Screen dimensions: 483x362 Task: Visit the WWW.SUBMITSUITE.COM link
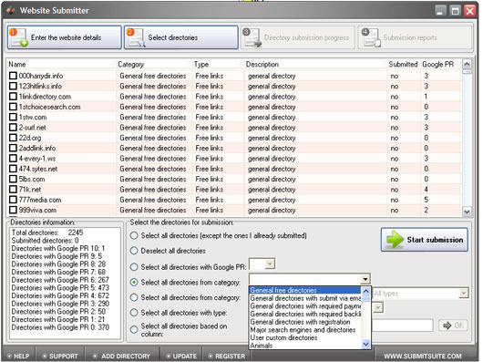click(423, 357)
